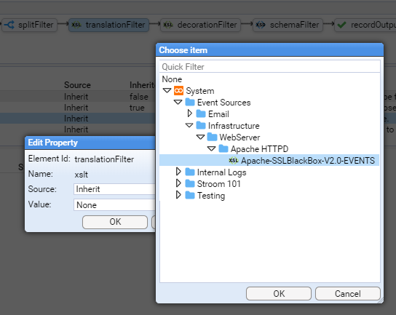This screenshot has height=315, width=396.
Task: Click OK in Choose item dialog
Action: [279, 294]
